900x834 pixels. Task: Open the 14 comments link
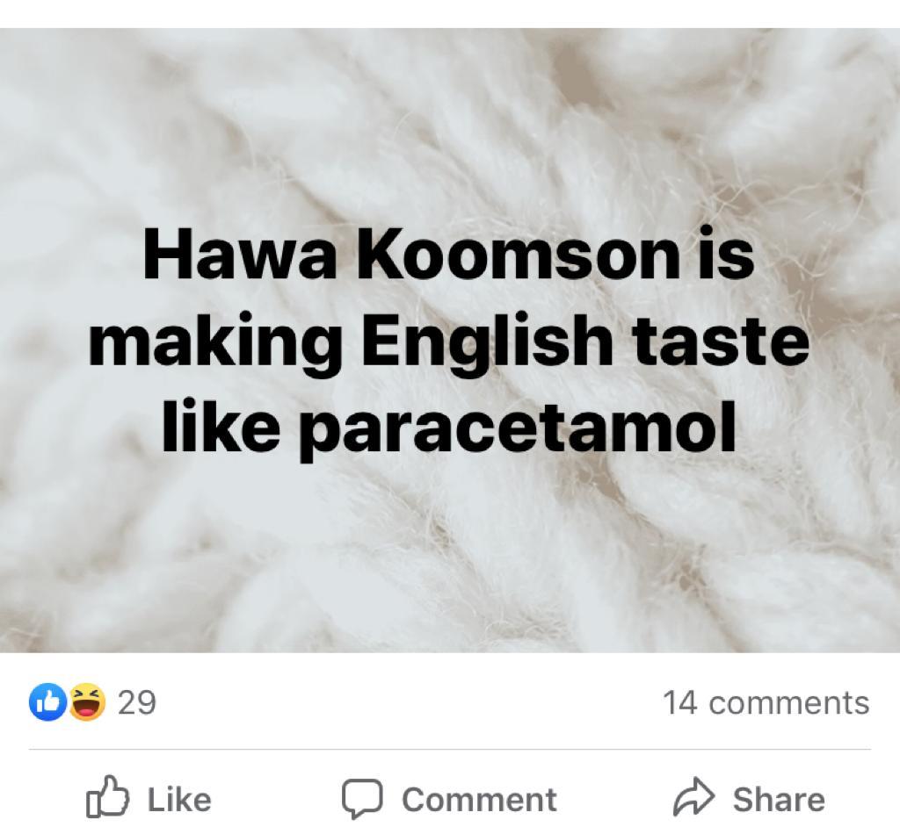click(766, 702)
